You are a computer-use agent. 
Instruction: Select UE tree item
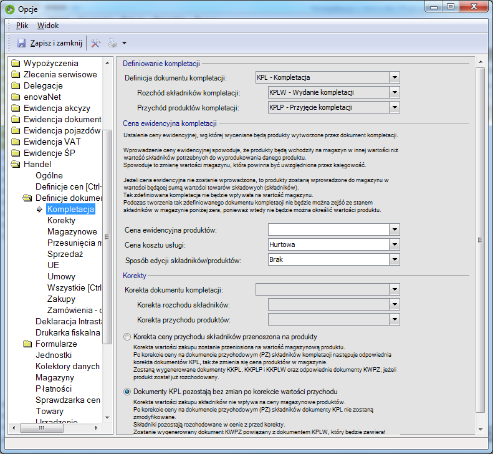pos(53,265)
